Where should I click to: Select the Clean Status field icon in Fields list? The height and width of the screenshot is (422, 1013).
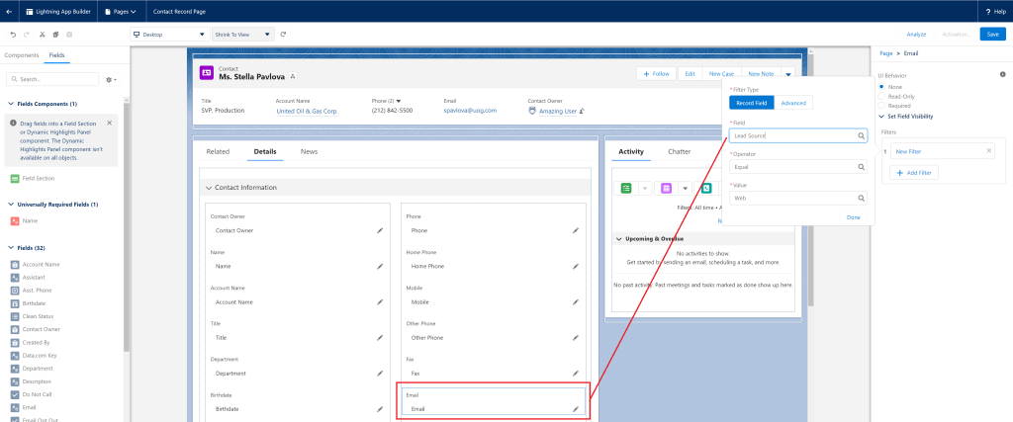15,316
